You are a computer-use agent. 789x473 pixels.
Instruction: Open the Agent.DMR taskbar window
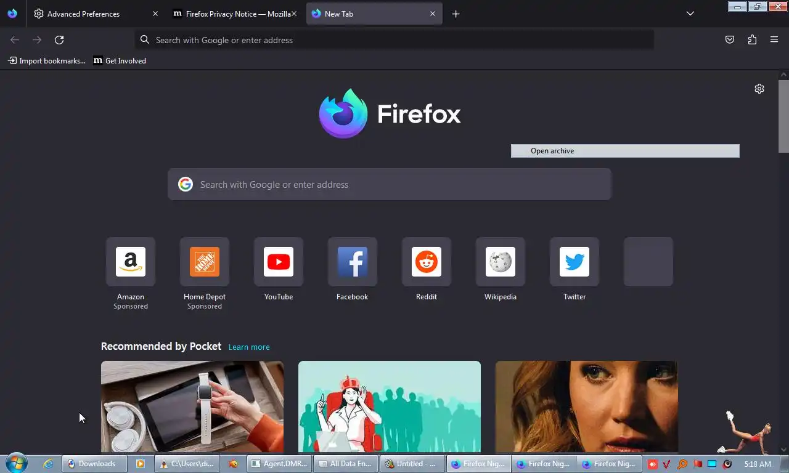[279, 464]
